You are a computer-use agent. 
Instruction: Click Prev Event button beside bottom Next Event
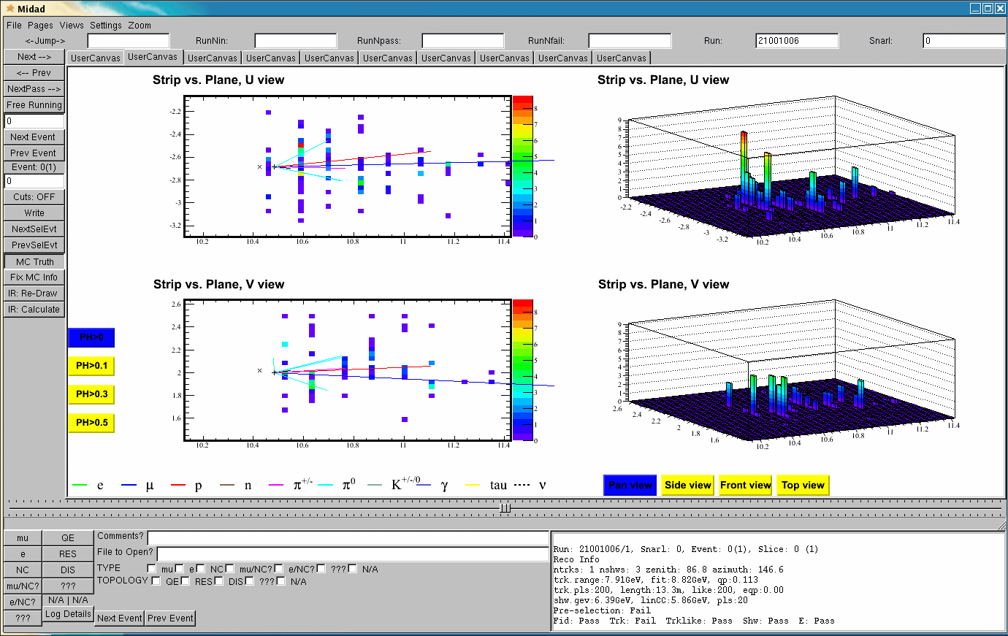170,618
